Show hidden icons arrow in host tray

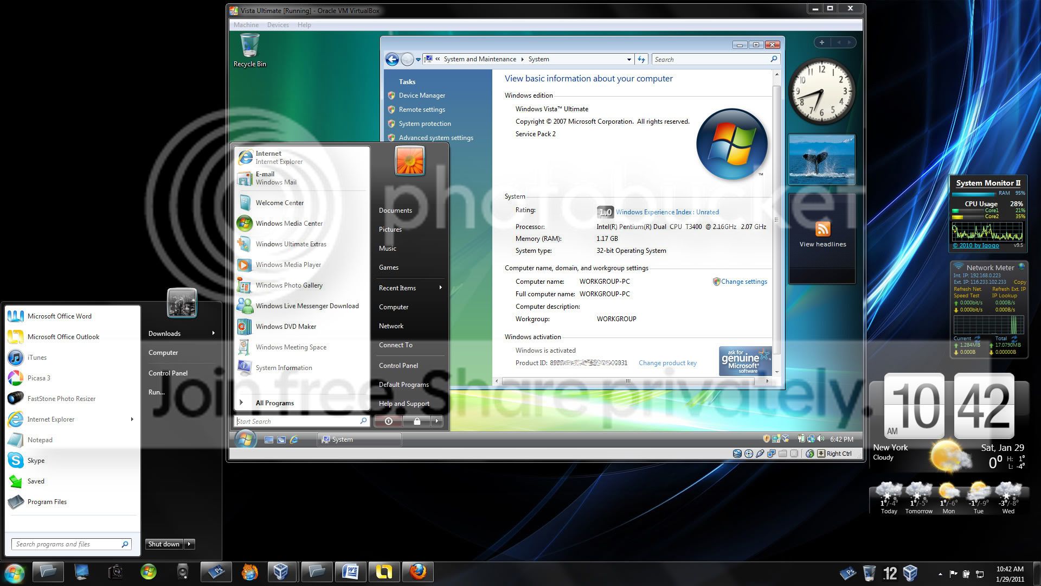[940, 574]
